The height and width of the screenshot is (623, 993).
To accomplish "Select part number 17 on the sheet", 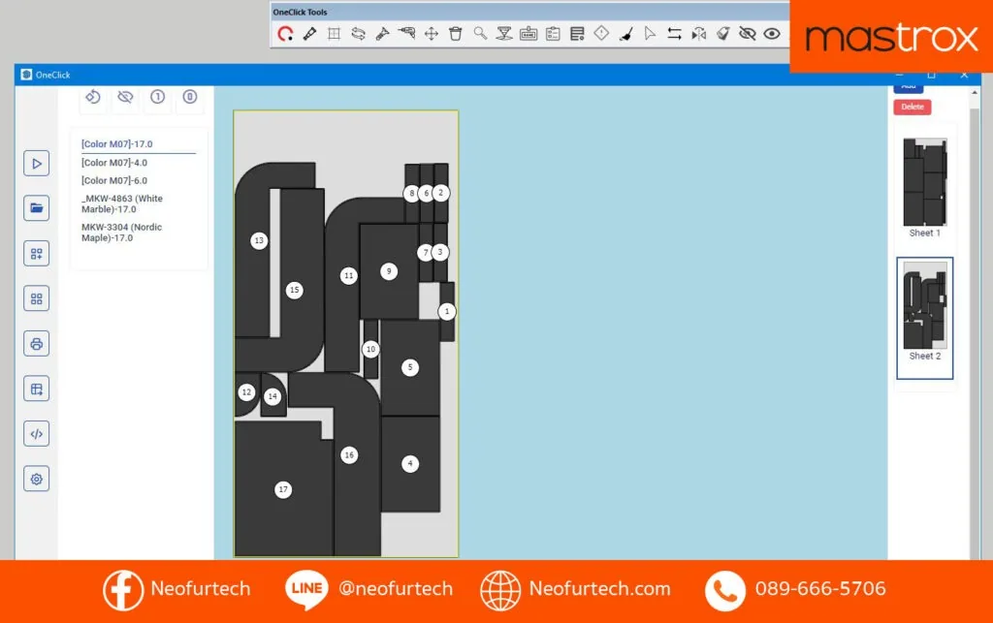I will click(283, 489).
